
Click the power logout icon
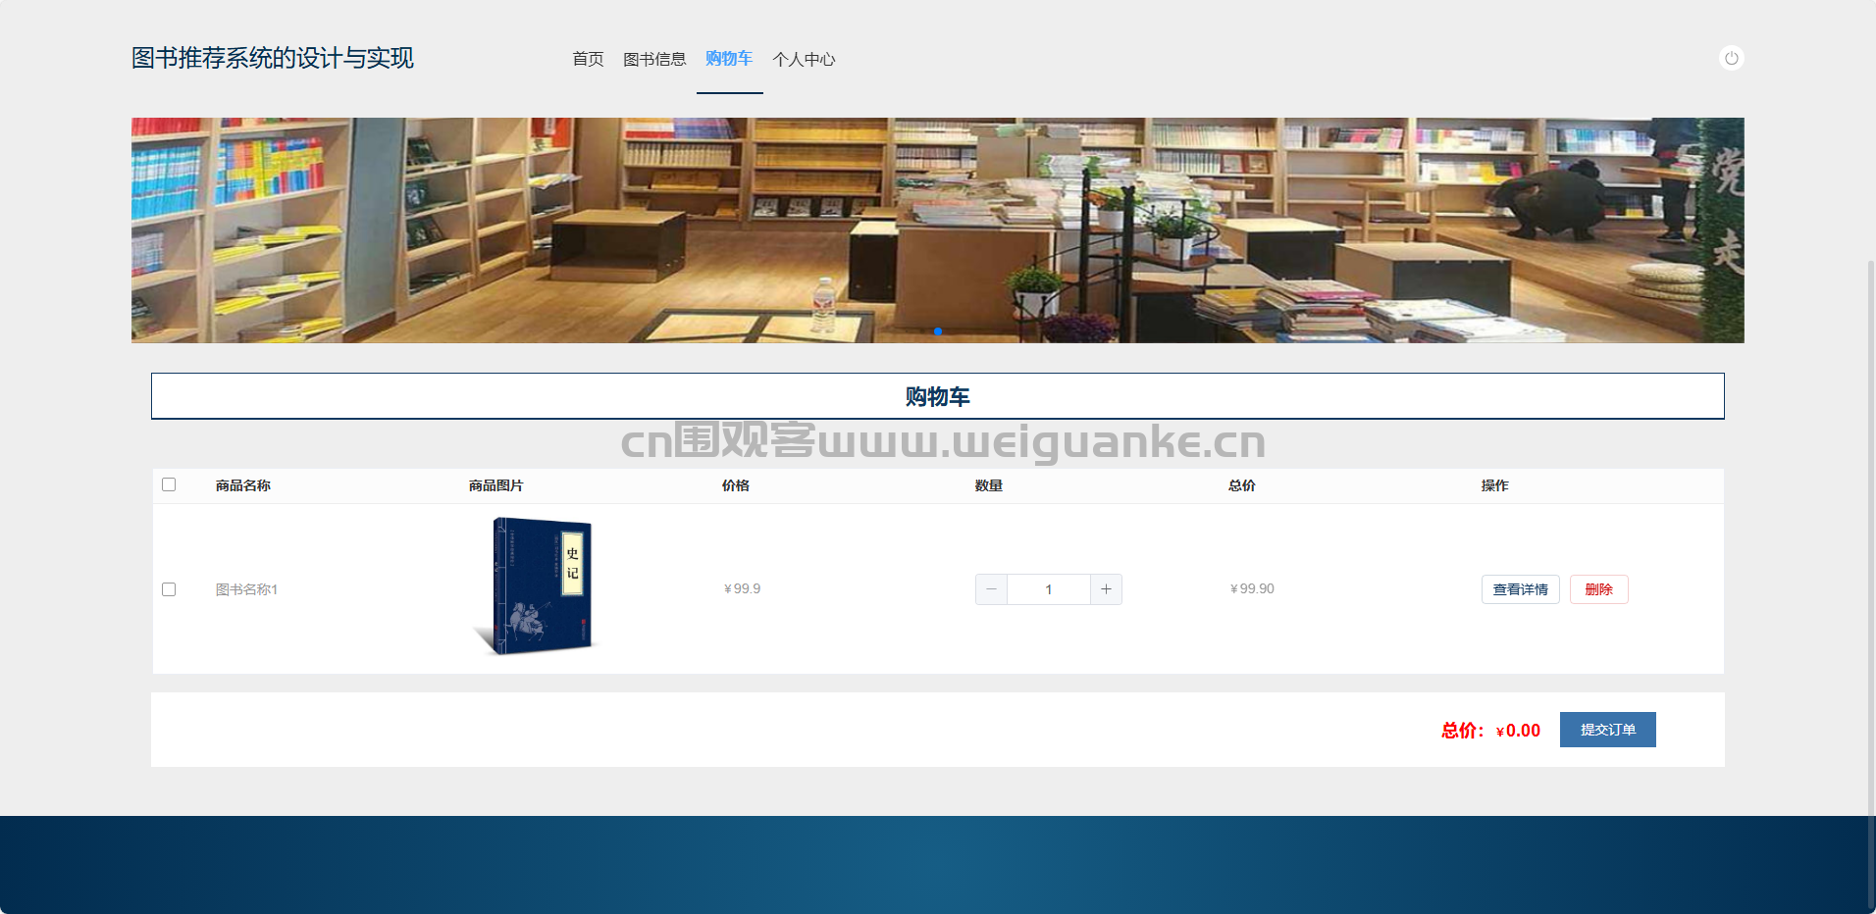1731,59
